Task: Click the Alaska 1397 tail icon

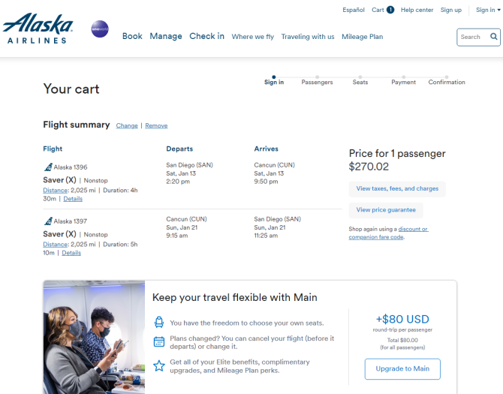Action: click(x=48, y=221)
